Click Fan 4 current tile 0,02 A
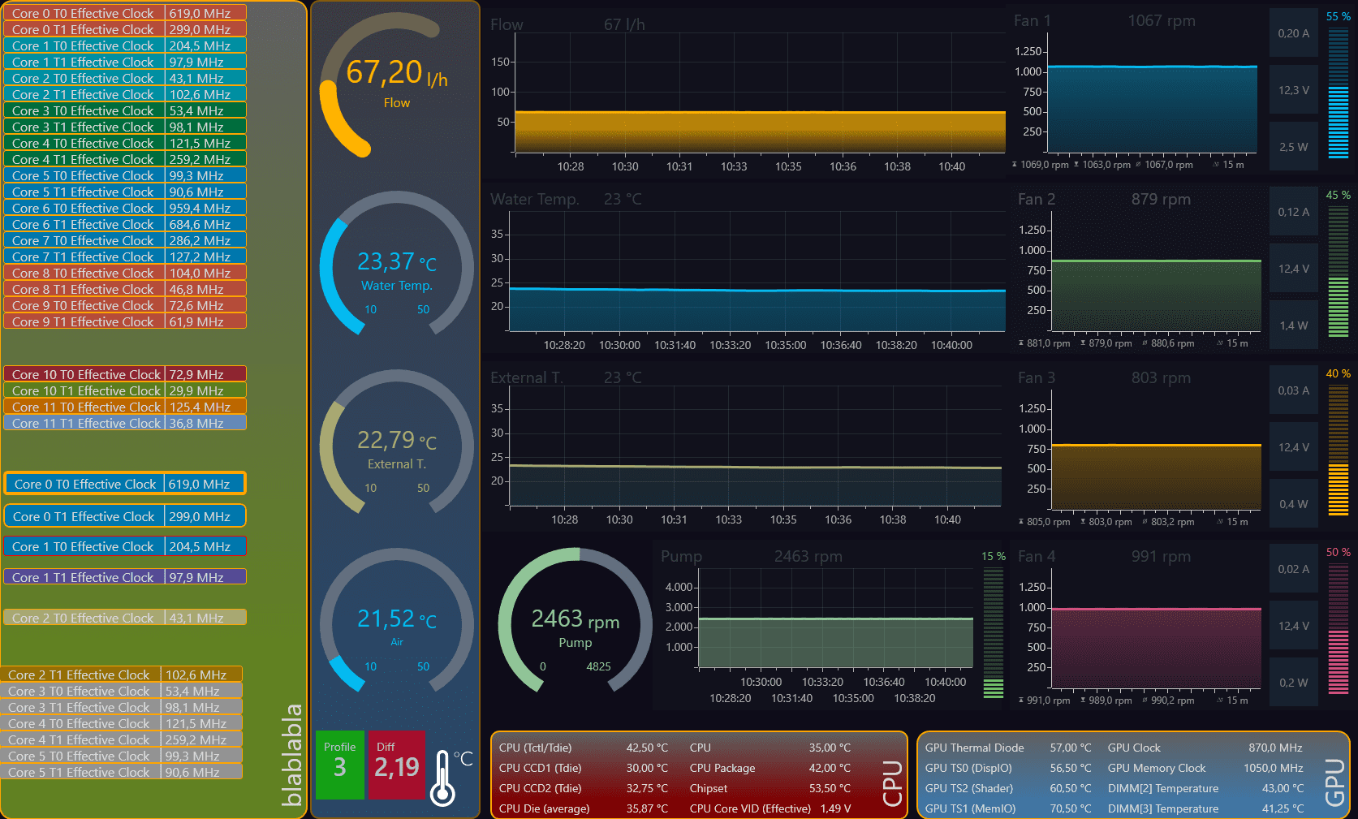 click(x=1293, y=569)
